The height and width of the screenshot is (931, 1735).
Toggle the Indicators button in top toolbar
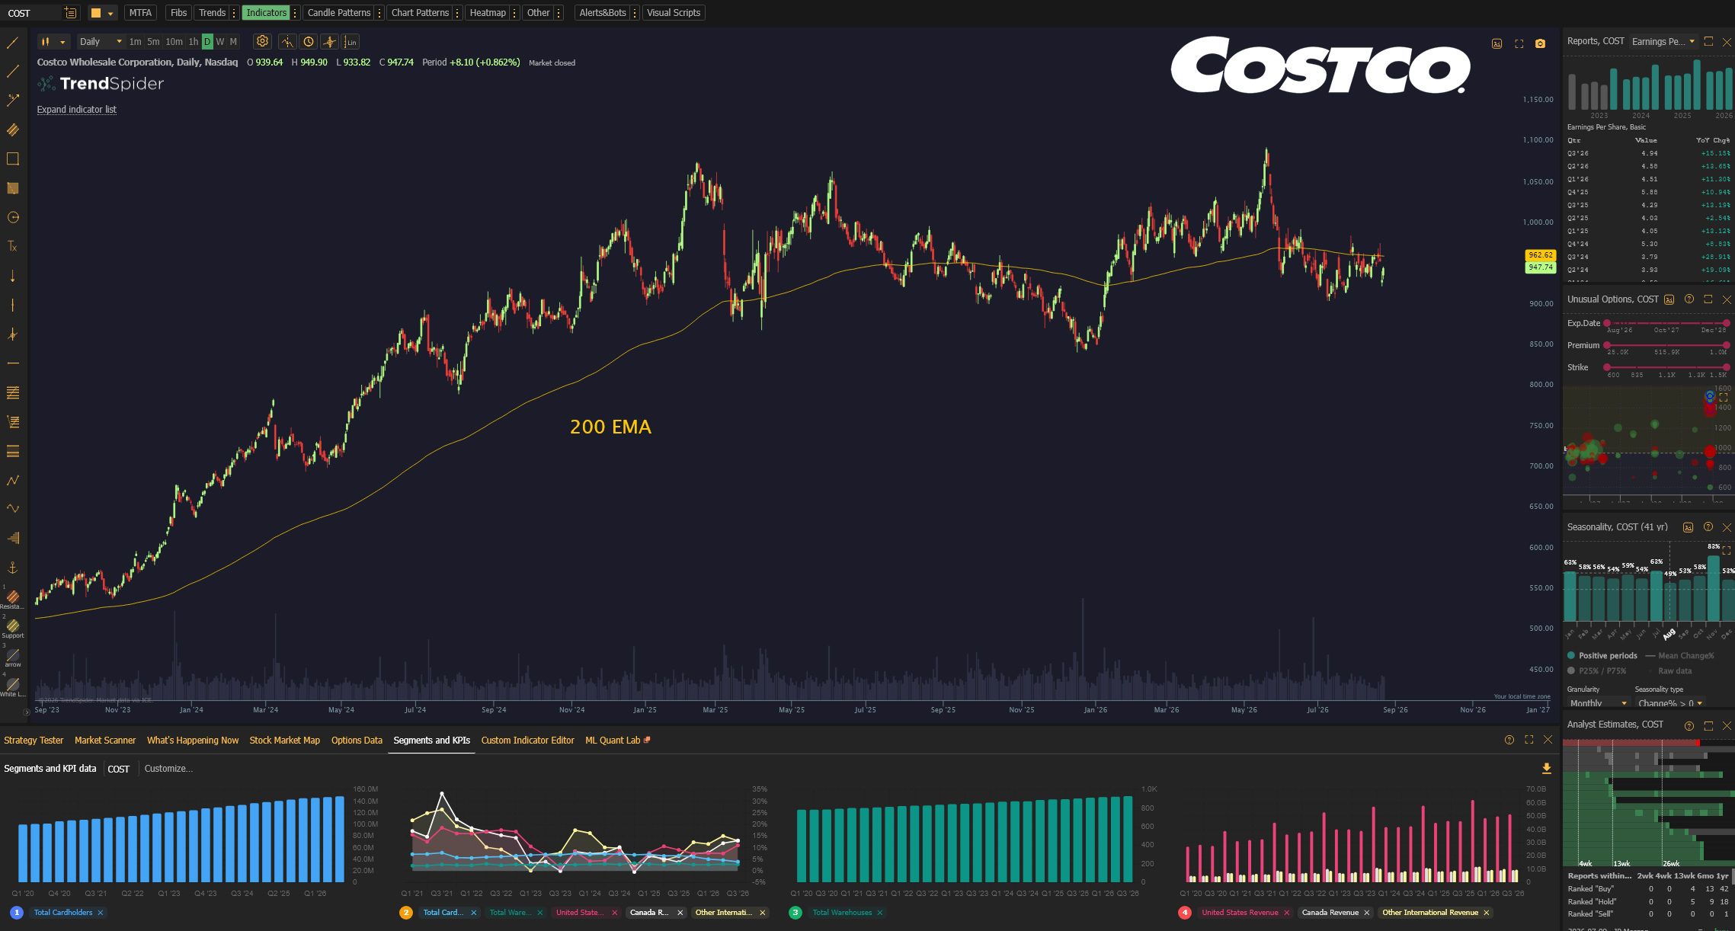click(x=267, y=13)
